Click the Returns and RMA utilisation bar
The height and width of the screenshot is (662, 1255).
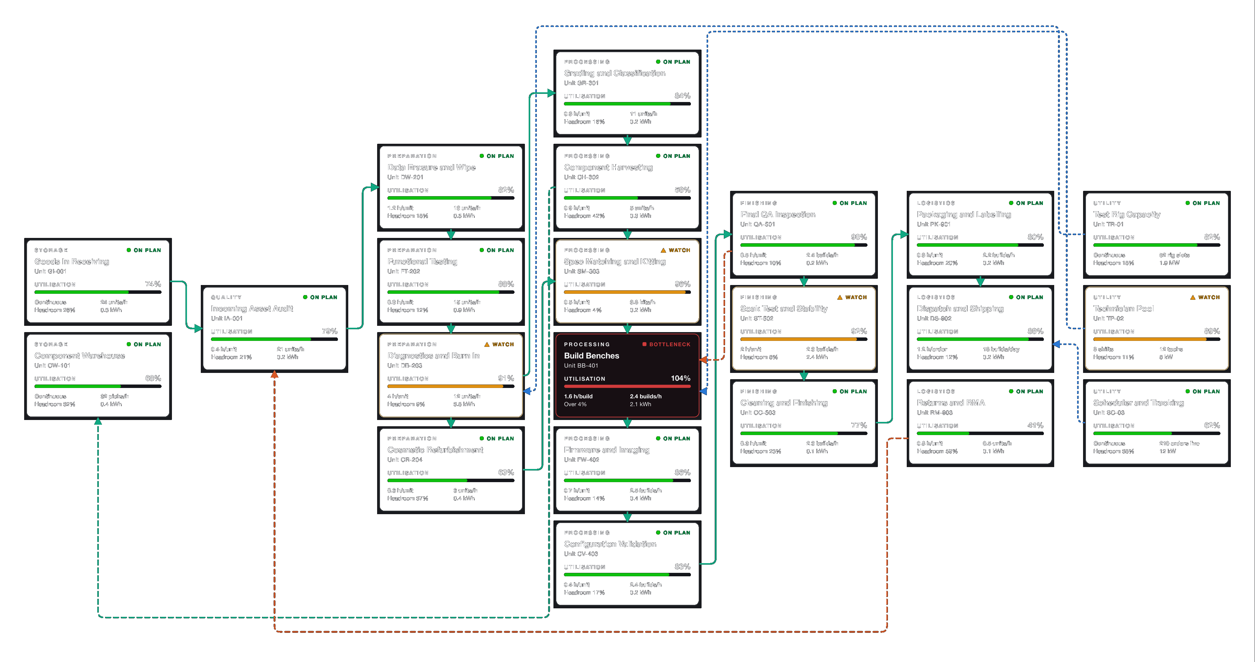pos(980,433)
